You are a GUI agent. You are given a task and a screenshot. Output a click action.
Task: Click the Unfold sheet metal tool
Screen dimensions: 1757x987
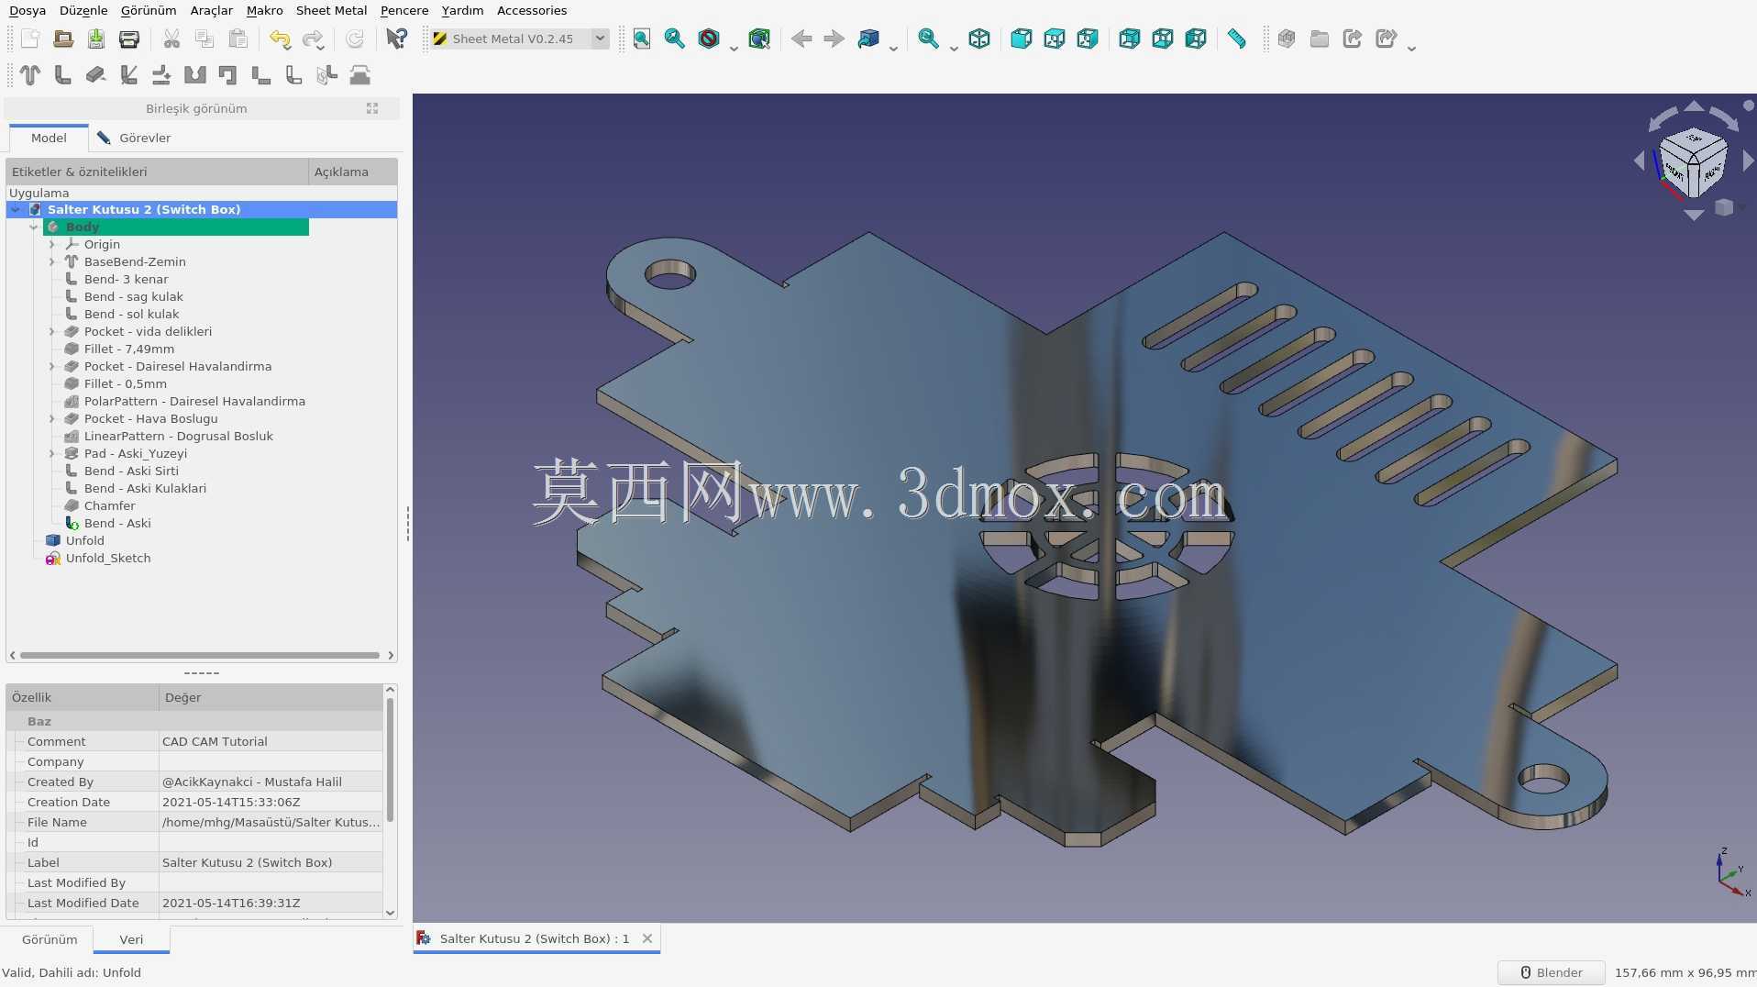(162, 75)
